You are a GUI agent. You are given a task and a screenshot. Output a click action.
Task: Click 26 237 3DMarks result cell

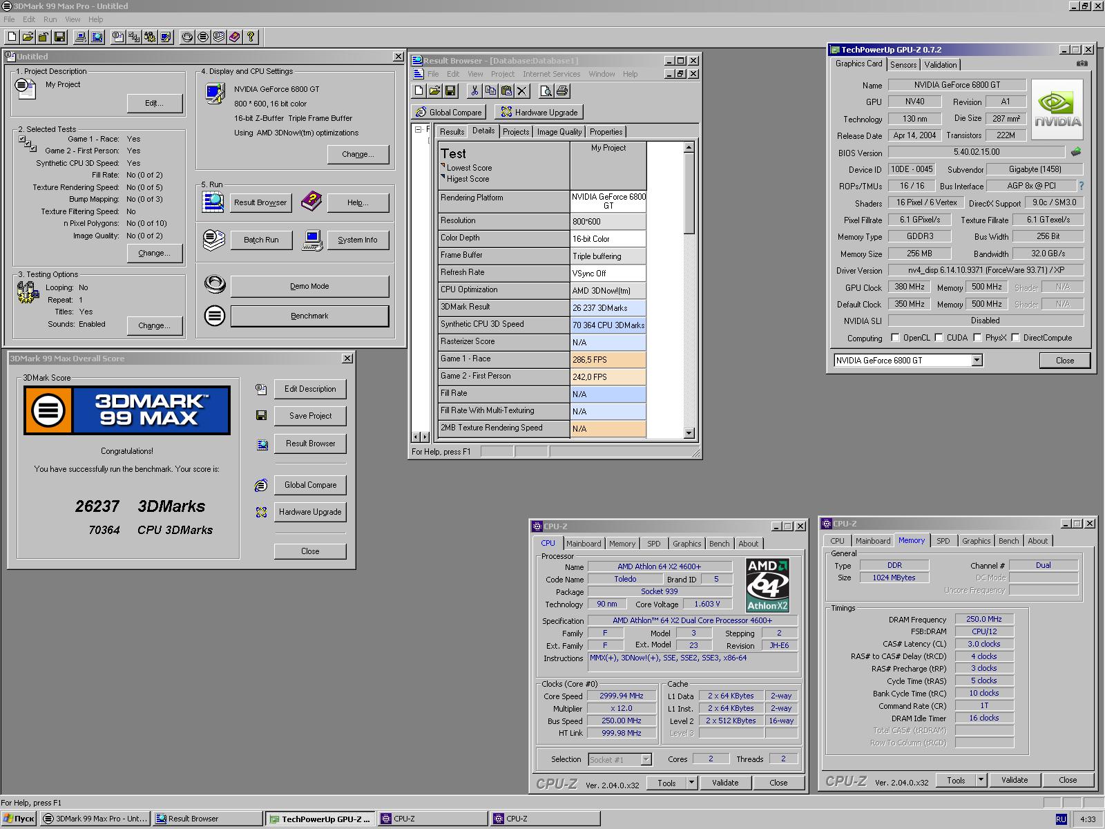pos(608,307)
